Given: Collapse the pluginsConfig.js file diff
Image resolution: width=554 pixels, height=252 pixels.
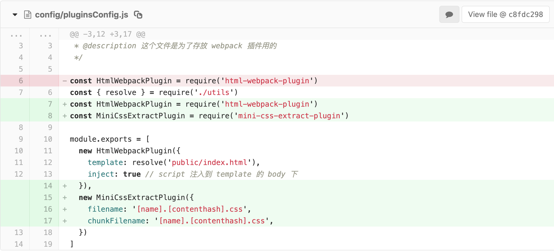Looking at the screenshot, I should click(15, 15).
